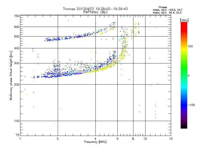Click the x-axis tick label '4'
This screenshot has width=201, height=151.
pos(95,139)
